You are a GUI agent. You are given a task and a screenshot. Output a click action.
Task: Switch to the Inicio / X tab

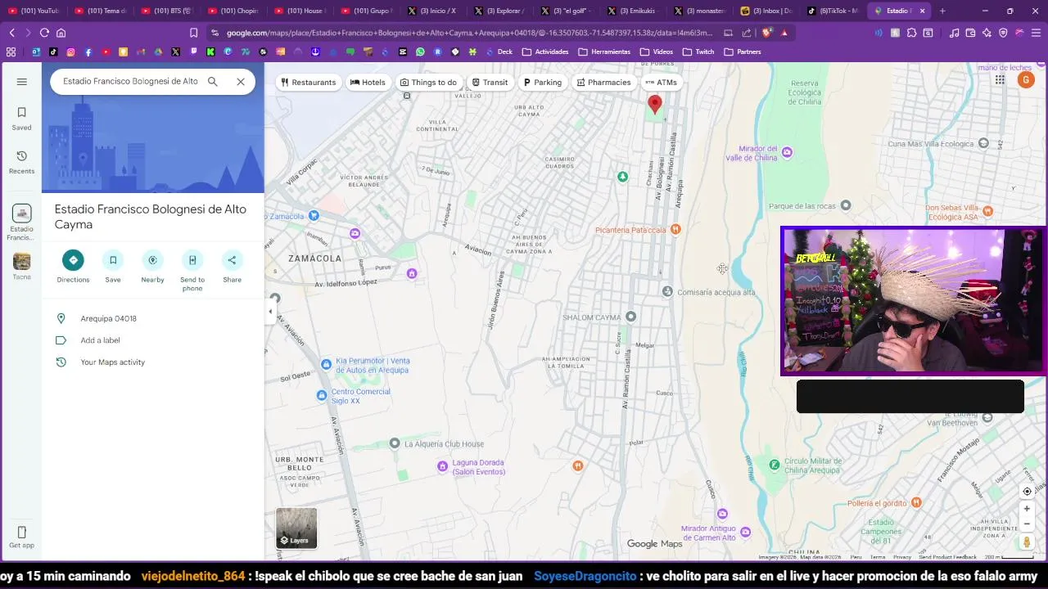coord(431,11)
